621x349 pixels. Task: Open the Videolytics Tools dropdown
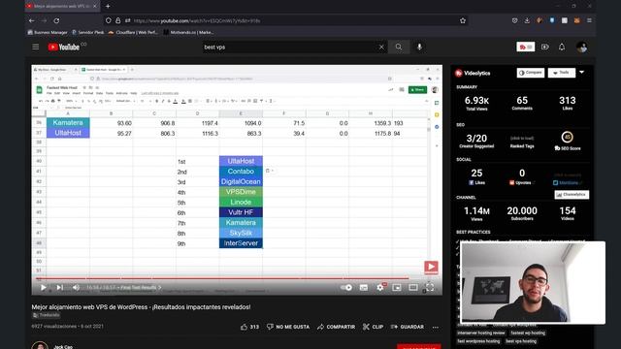[561, 73]
